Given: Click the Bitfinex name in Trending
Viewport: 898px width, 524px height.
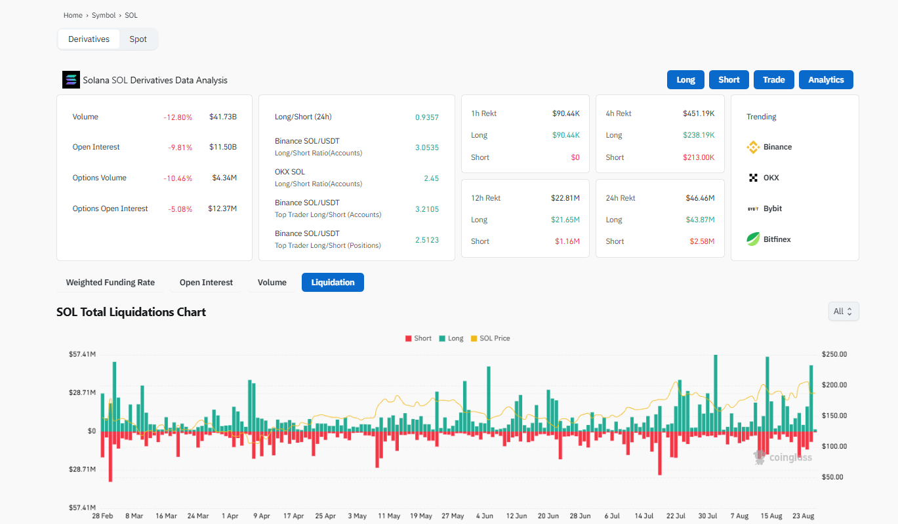Looking at the screenshot, I should click(777, 239).
